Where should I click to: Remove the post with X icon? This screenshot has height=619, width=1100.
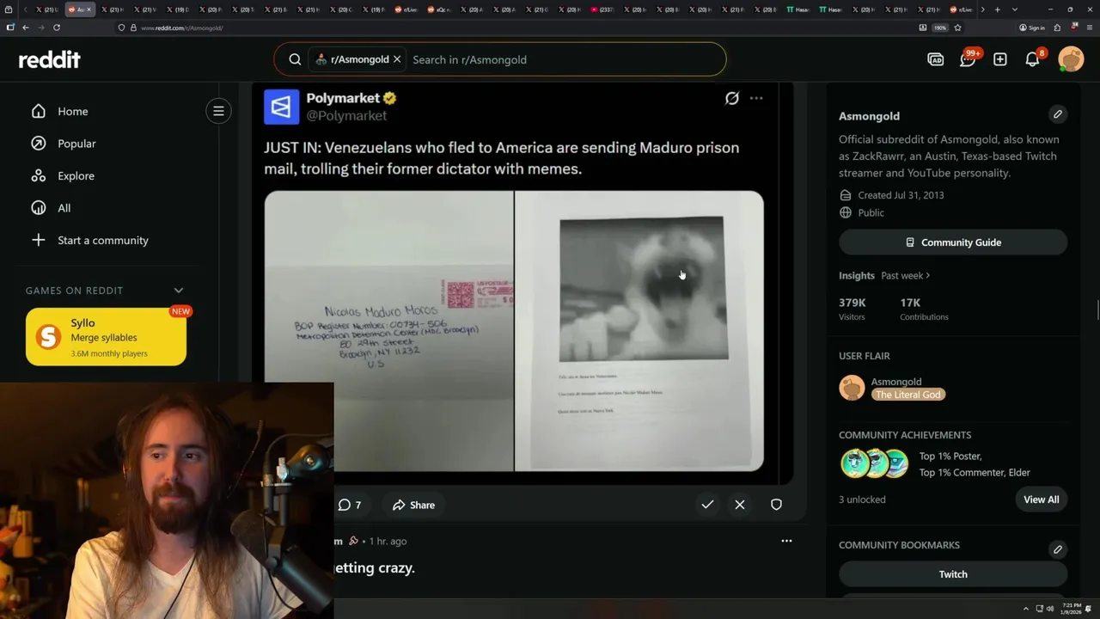pyautogui.click(x=740, y=505)
